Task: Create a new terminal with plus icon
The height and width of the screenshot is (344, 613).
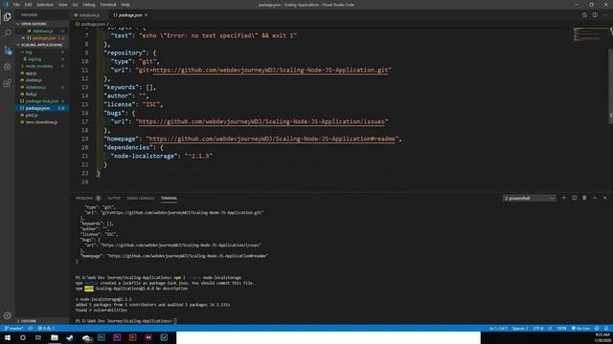Action: tap(564, 198)
